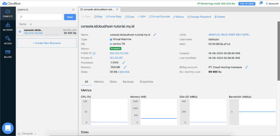Show Public IP info tooltip icon
Image resolution: width=280 pixels, height=136 pixels.
click(94, 53)
